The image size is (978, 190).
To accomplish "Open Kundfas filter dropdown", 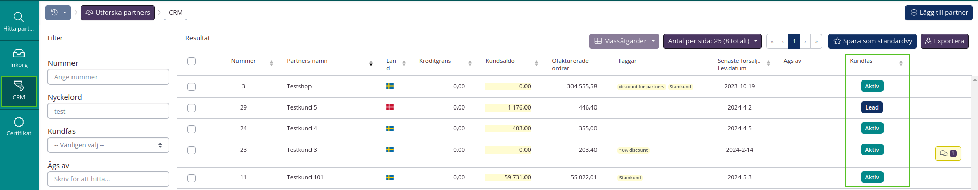I will point(108,145).
